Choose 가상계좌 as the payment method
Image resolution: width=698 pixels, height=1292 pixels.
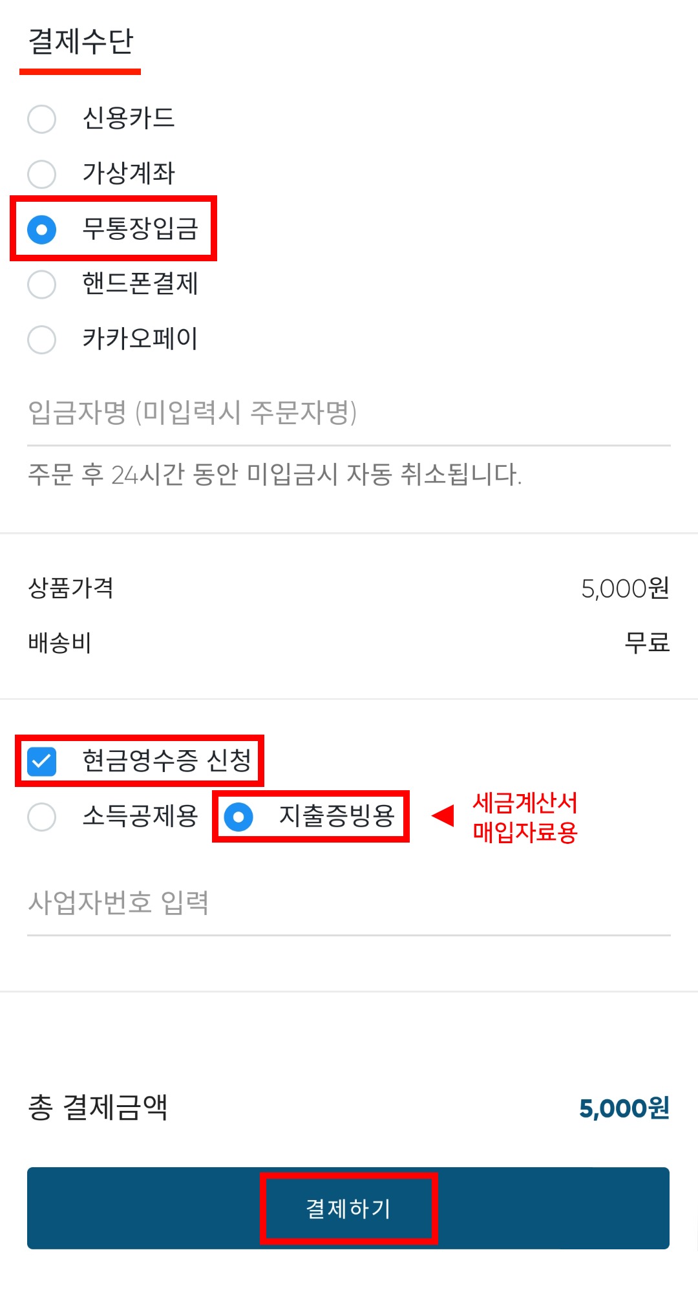click(x=42, y=174)
